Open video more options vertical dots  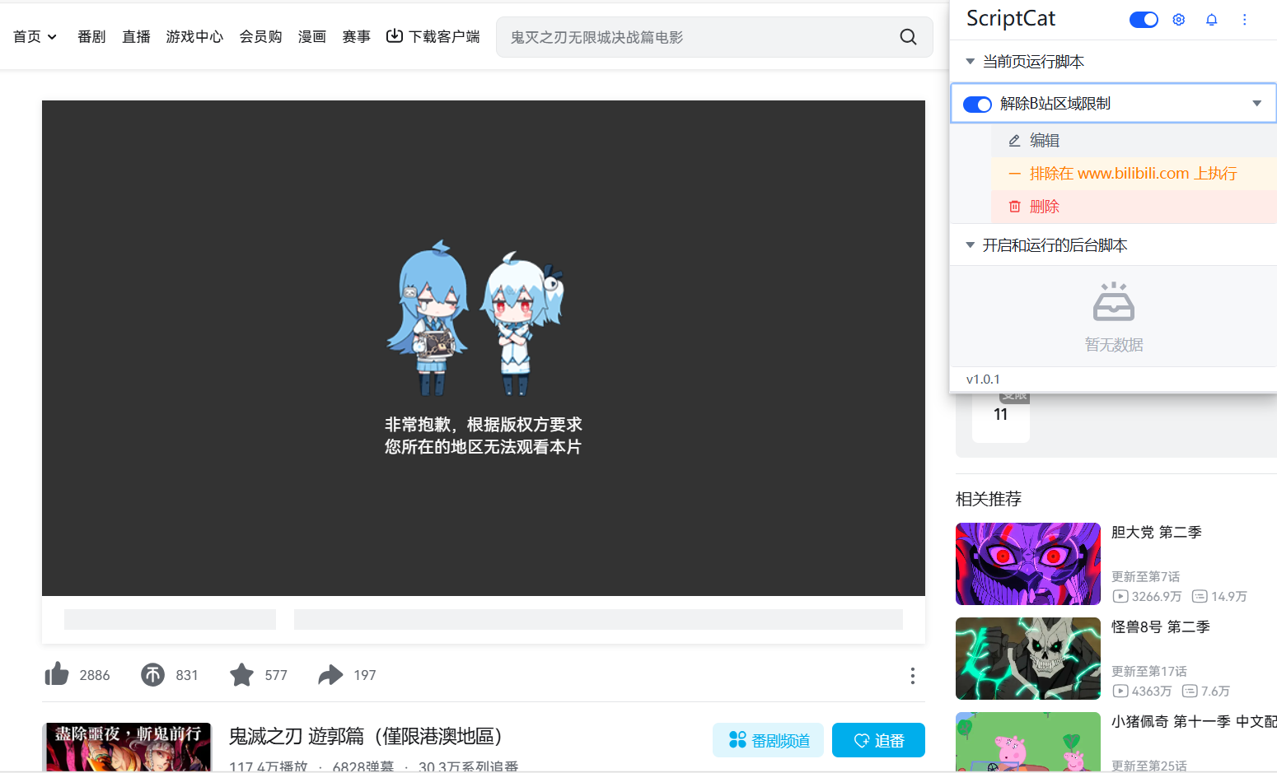pyautogui.click(x=912, y=676)
